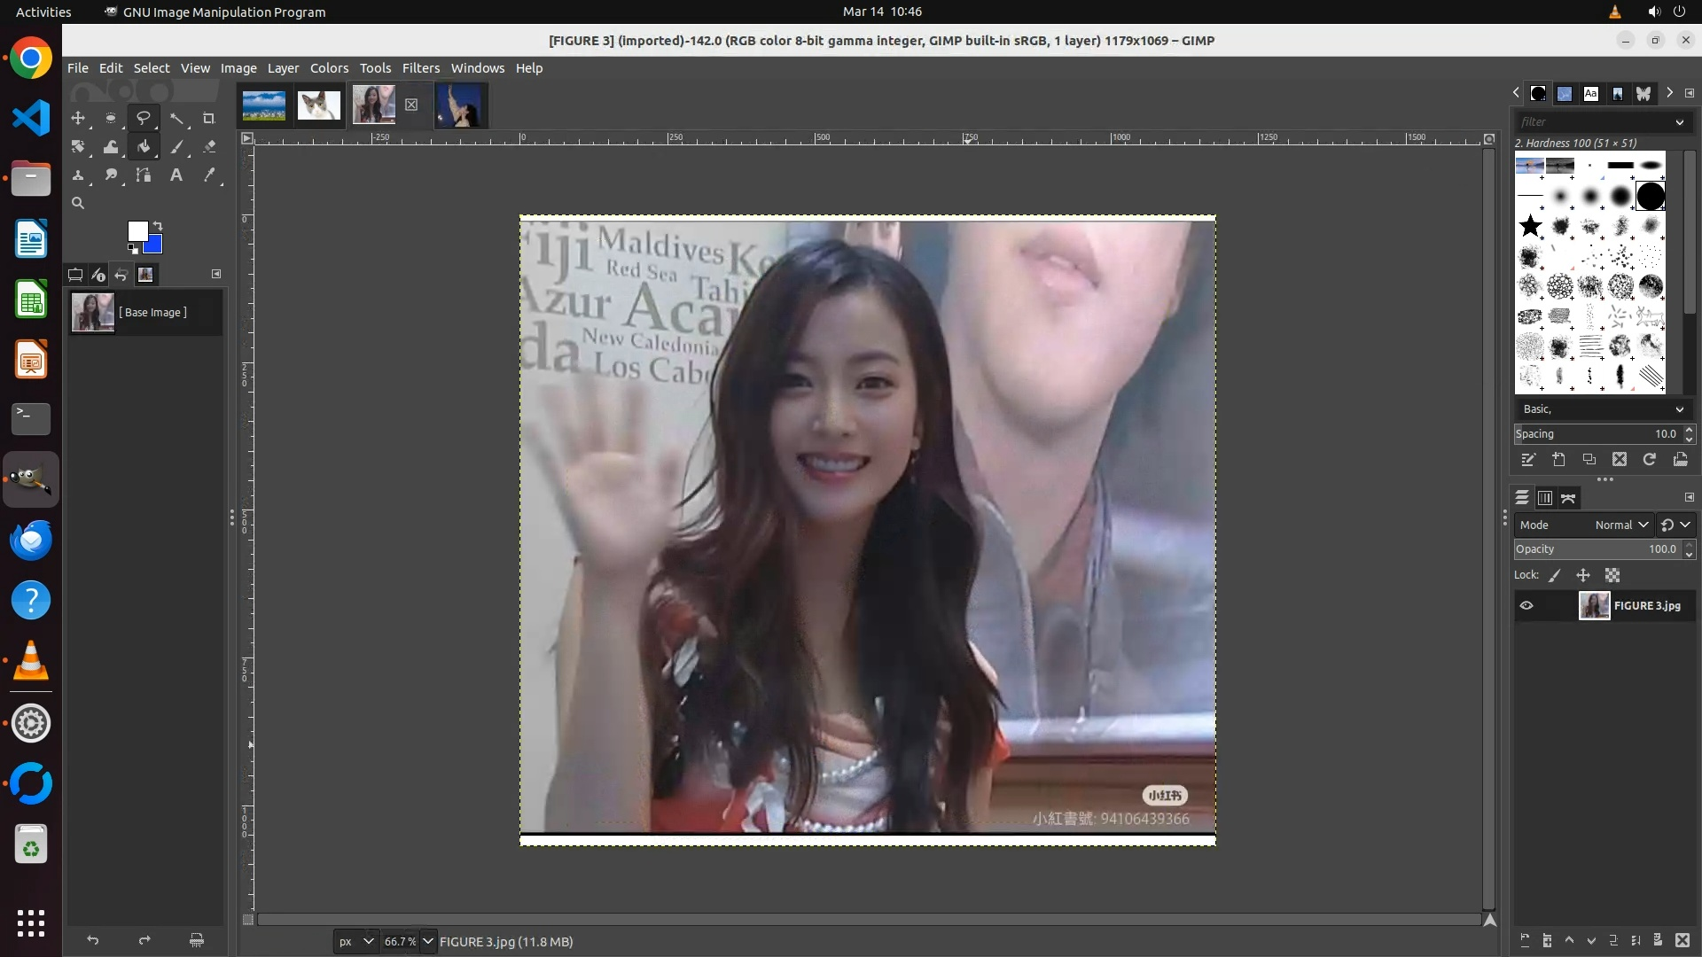The image size is (1702, 957).
Task: Open the zoom percentage dropdown
Action: (428, 941)
